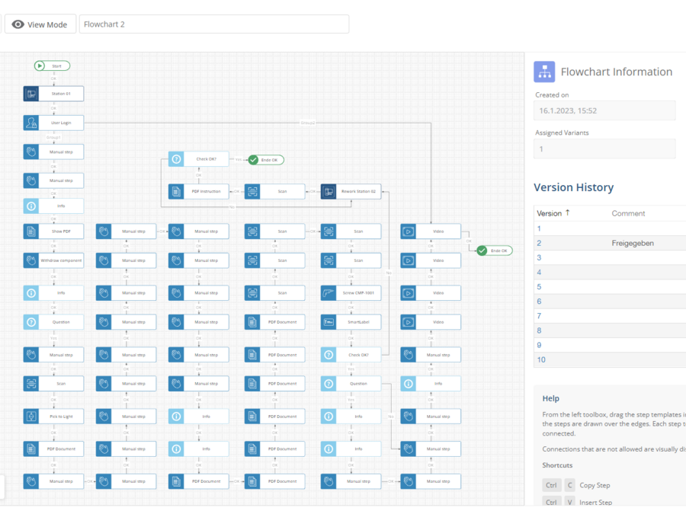Image resolution: width=686 pixels, height=514 pixels.
Task: Click the Assigned Variants field
Action: [604, 149]
